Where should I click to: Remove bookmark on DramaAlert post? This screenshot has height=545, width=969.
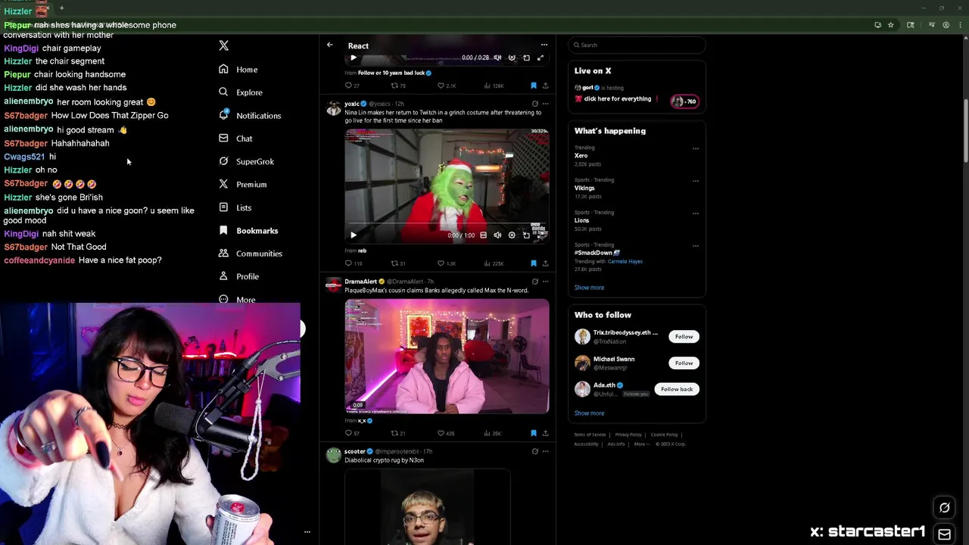tap(534, 433)
